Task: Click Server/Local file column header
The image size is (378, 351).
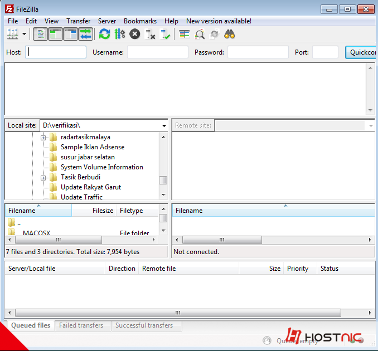Action: click(55, 269)
